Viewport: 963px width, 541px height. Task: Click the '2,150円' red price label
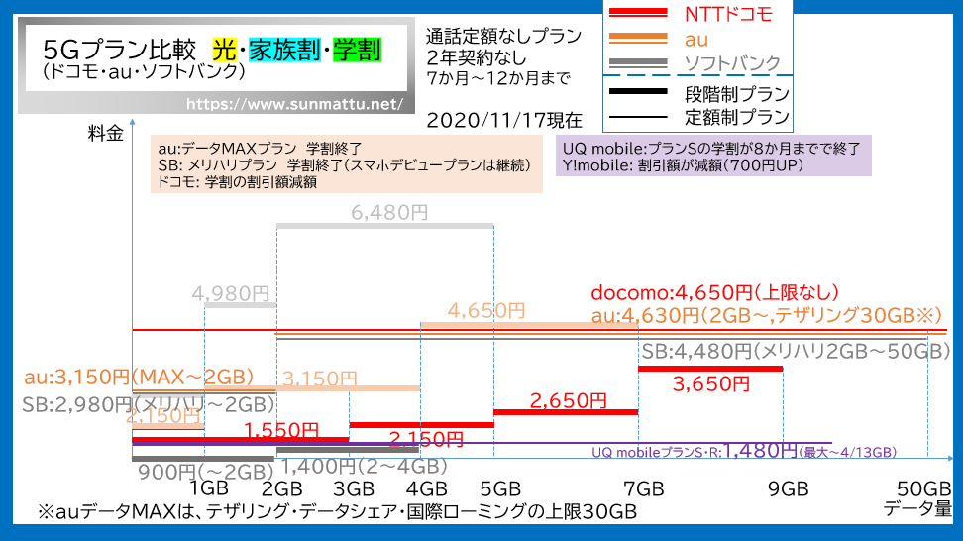[426, 439]
